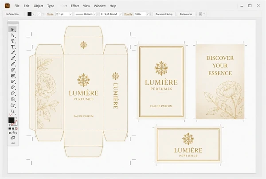Select DISCOVER YOUR ESSENCE headline text
The image size is (266, 179).
click(220, 66)
